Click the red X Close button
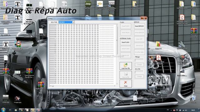The width and height of the screenshot is (200, 112). [x=126, y=84]
